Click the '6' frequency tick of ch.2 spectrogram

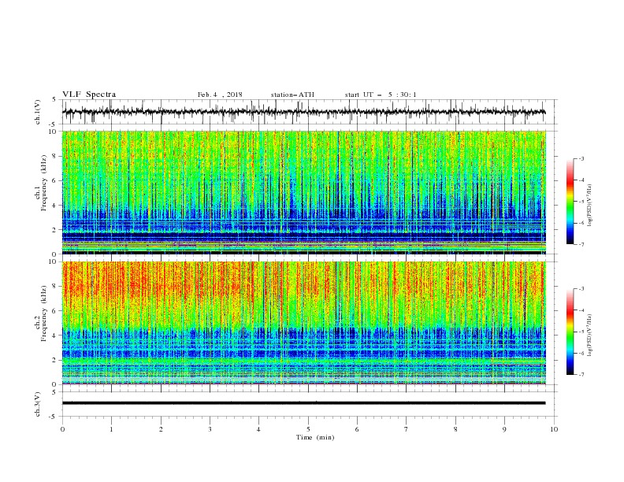[55, 311]
